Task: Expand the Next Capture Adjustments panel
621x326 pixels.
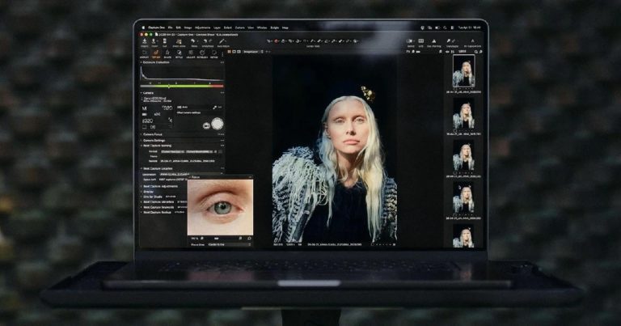Action: point(142,186)
